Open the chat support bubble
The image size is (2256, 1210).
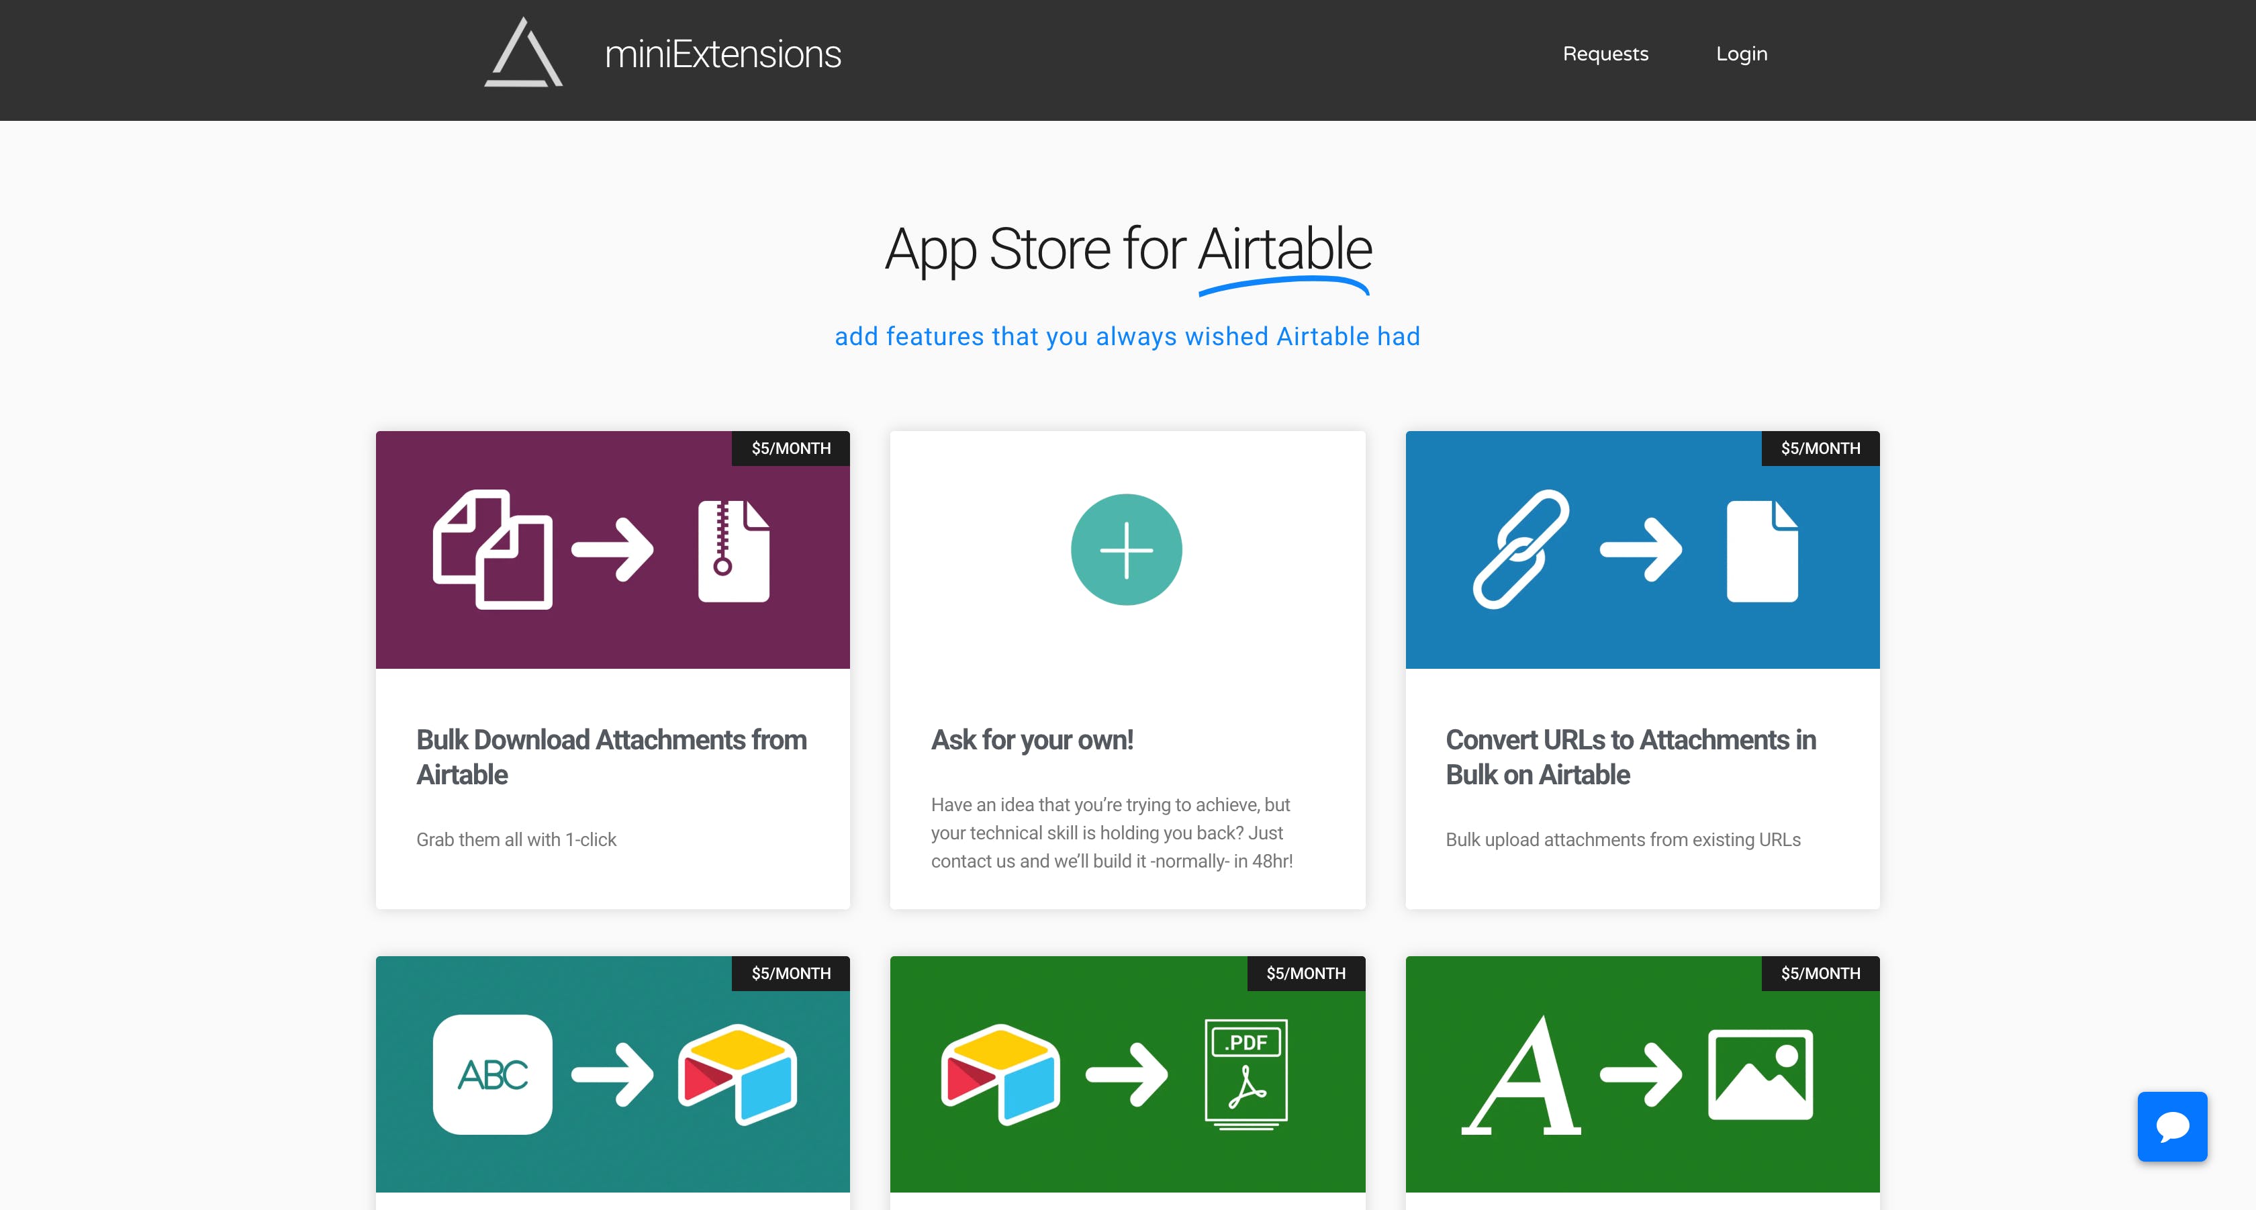pos(2172,1126)
